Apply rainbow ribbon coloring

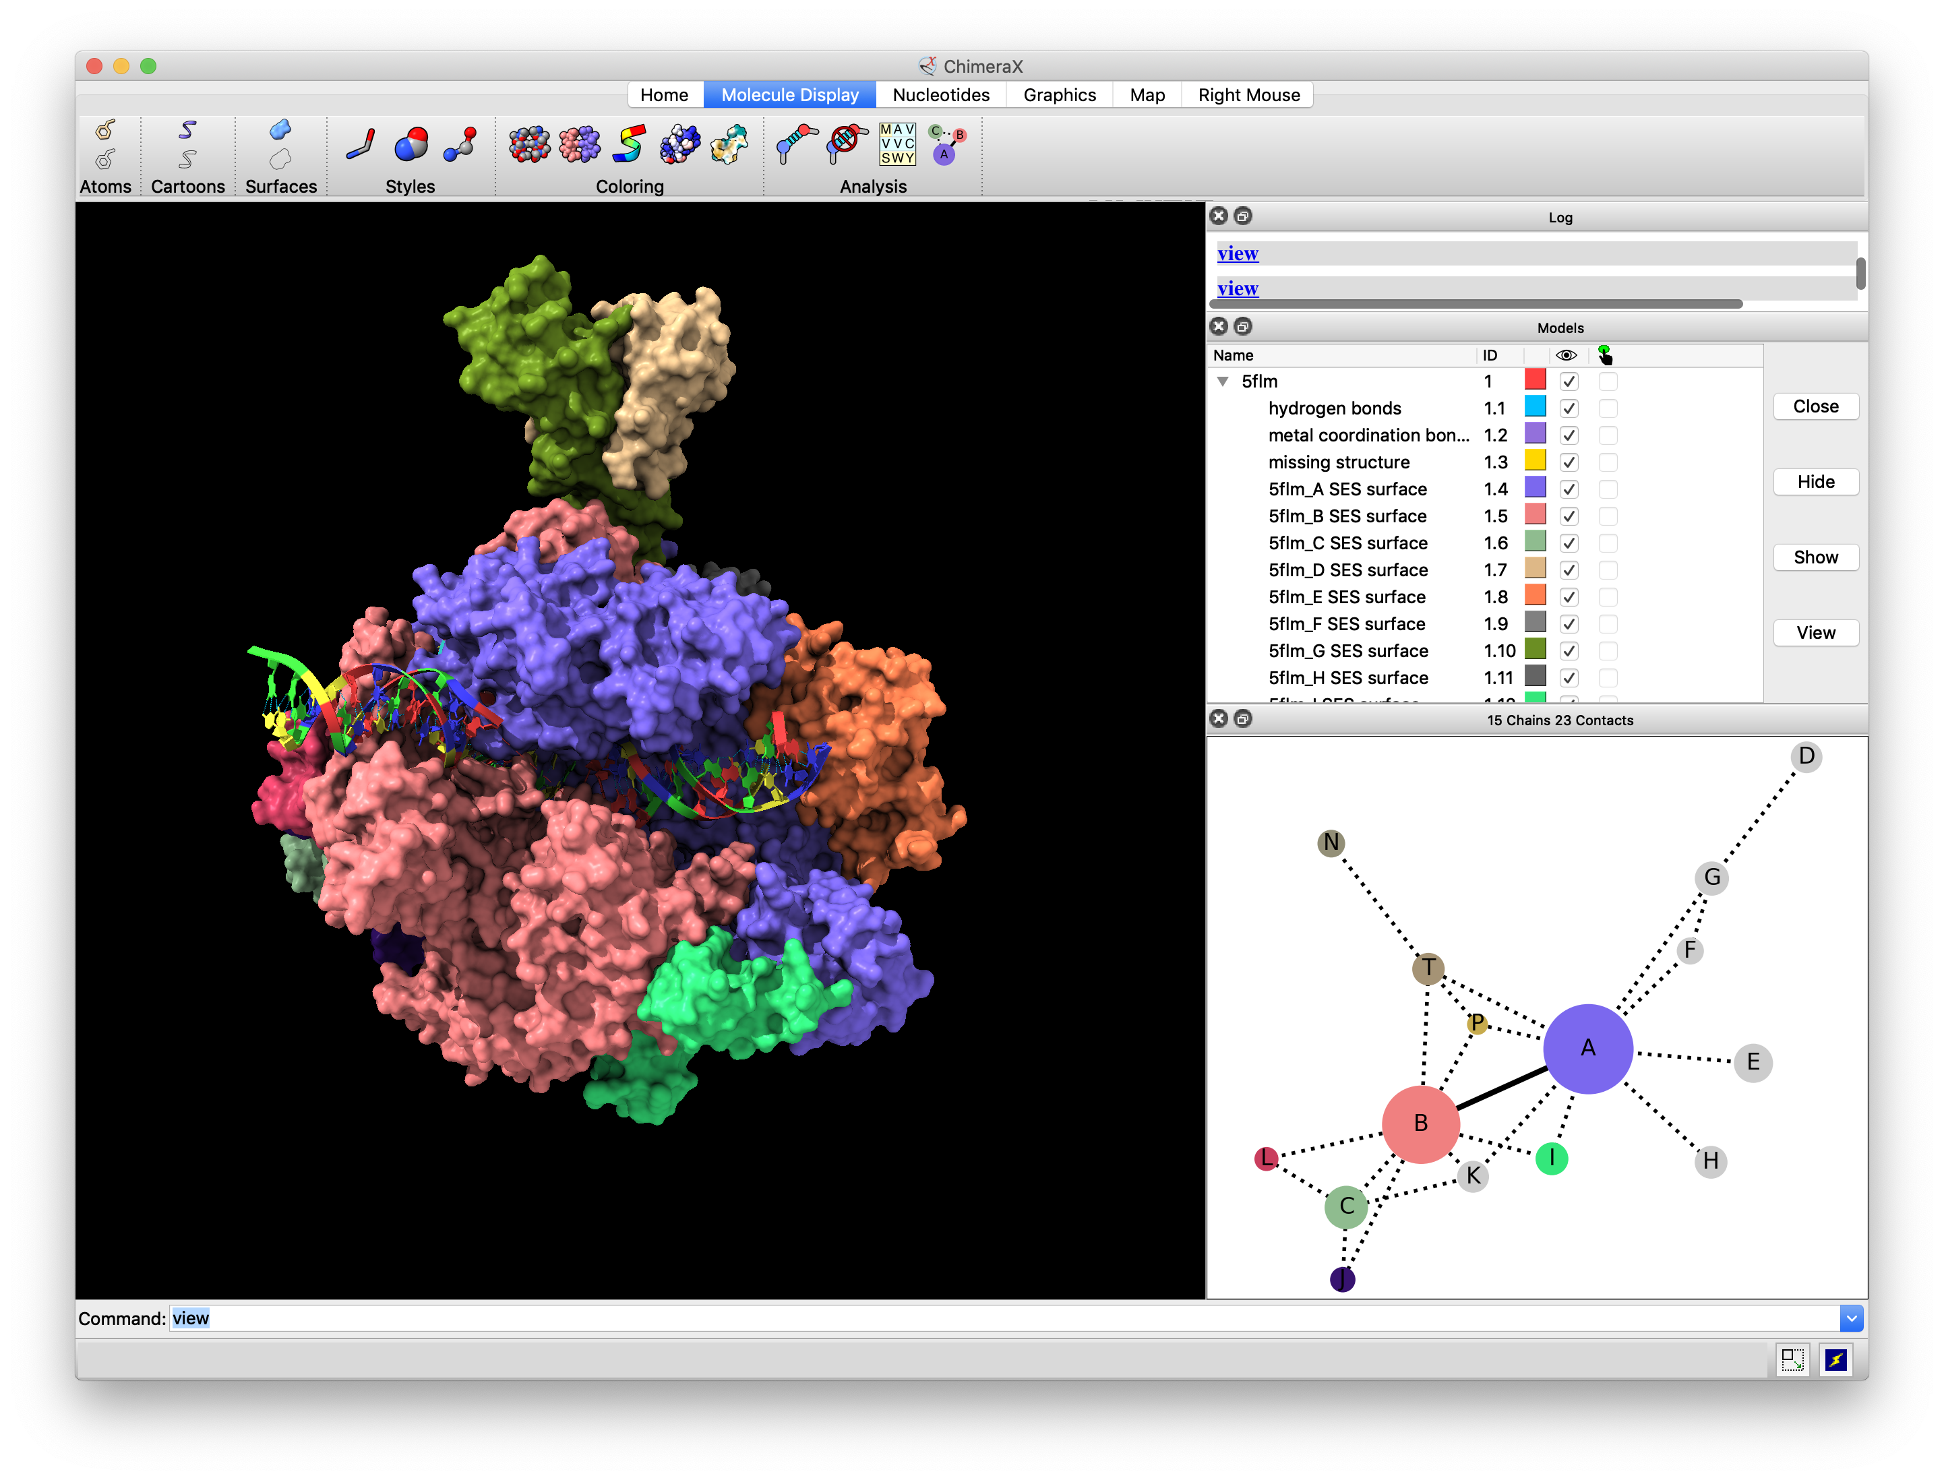click(629, 144)
